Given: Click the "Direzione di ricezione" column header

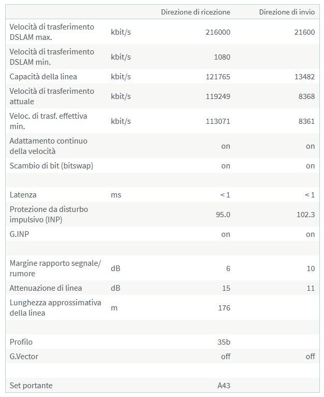Looking at the screenshot, I should 195,12.
